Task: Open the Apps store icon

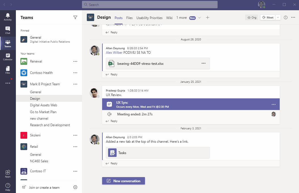Action: pyautogui.click(x=8, y=174)
